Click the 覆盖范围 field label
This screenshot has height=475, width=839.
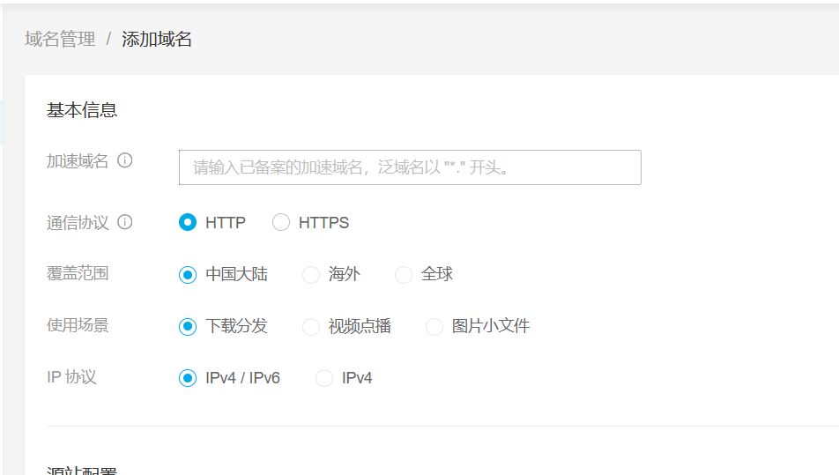pyautogui.click(x=78, y=273)
